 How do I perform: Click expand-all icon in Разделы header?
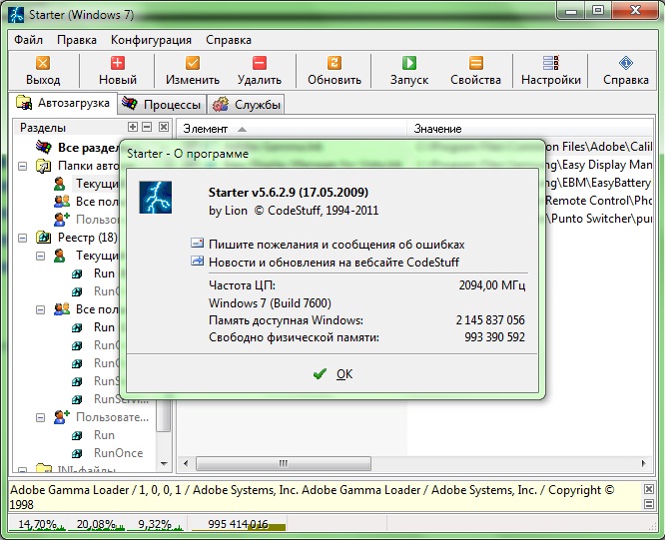(133, 127)
